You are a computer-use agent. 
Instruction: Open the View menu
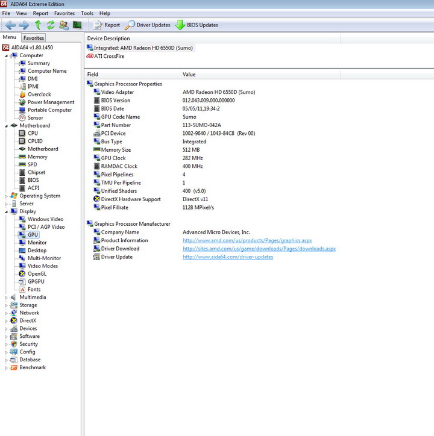click(22, 13)
